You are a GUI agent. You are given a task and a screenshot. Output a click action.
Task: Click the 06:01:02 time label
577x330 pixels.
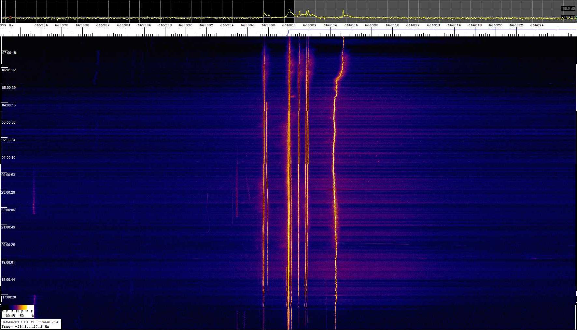tap(9, 70)
